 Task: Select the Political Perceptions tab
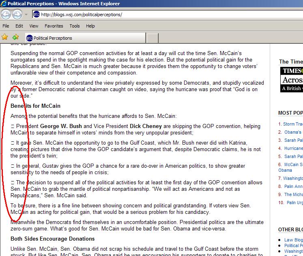click(x=85, y=38)
